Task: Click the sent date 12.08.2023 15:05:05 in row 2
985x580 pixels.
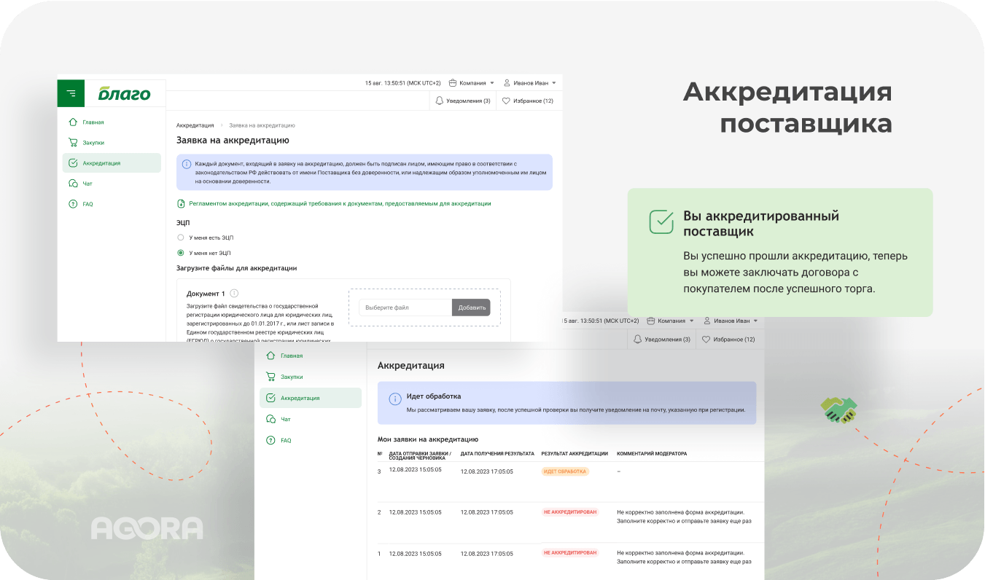Action: point(416,512)
